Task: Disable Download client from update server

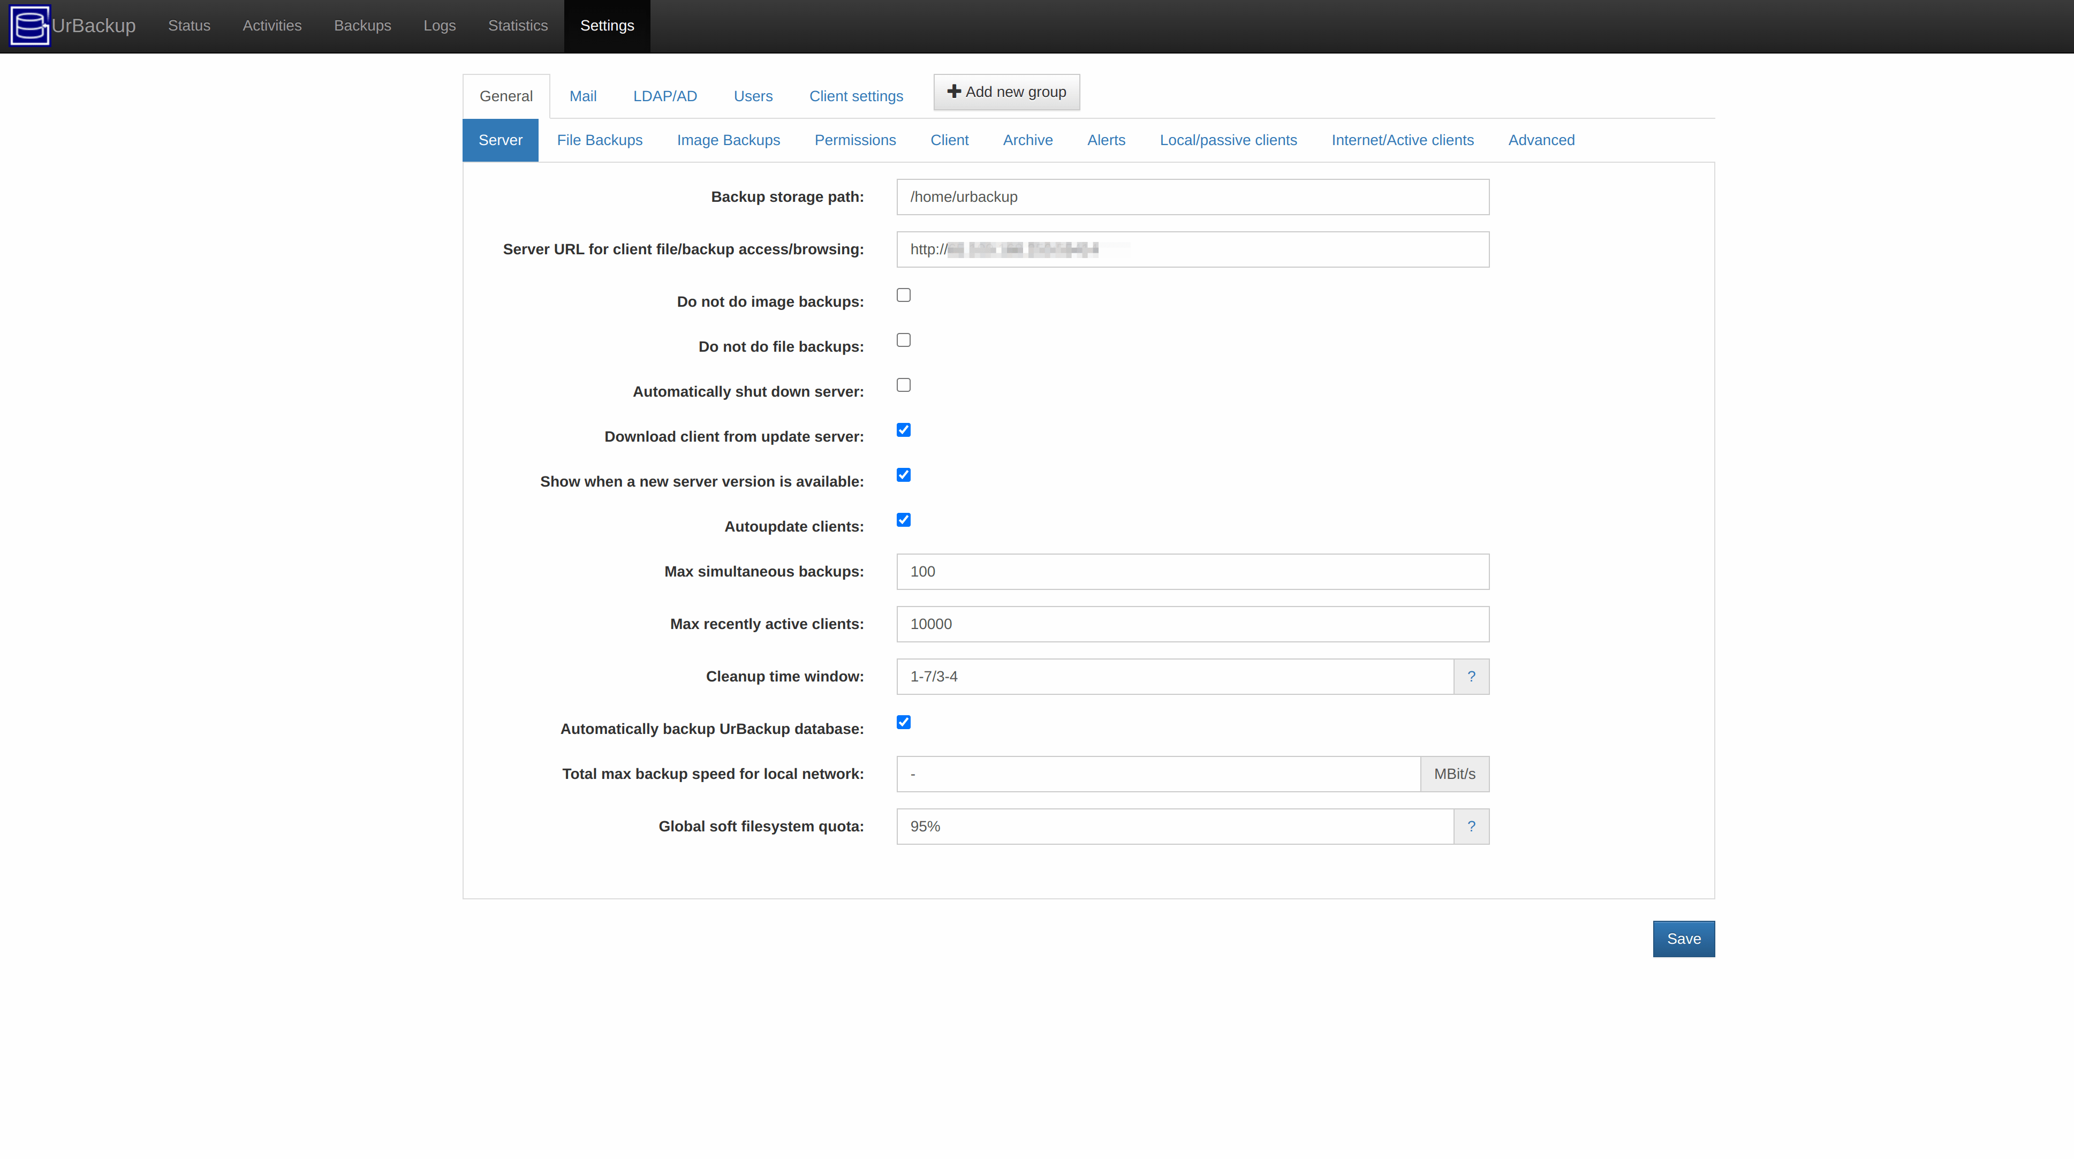Action: (903, 430)
